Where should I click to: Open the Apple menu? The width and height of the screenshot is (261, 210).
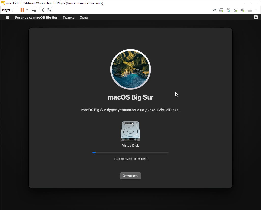[7, 17]
